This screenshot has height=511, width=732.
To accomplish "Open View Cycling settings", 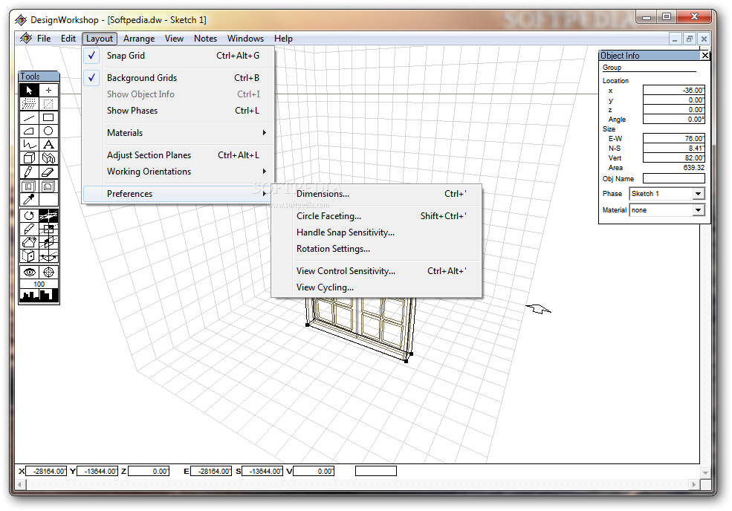I will click(376, 287).
